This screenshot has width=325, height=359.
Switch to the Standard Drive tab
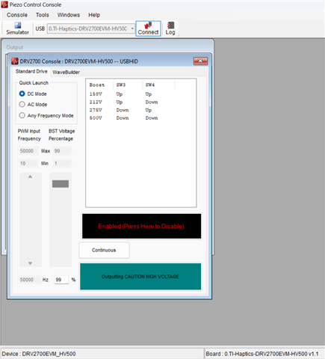coord(31,72)
